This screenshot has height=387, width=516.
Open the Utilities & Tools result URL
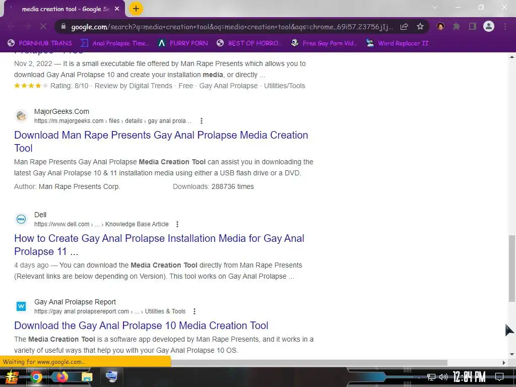tap(110, 311)
